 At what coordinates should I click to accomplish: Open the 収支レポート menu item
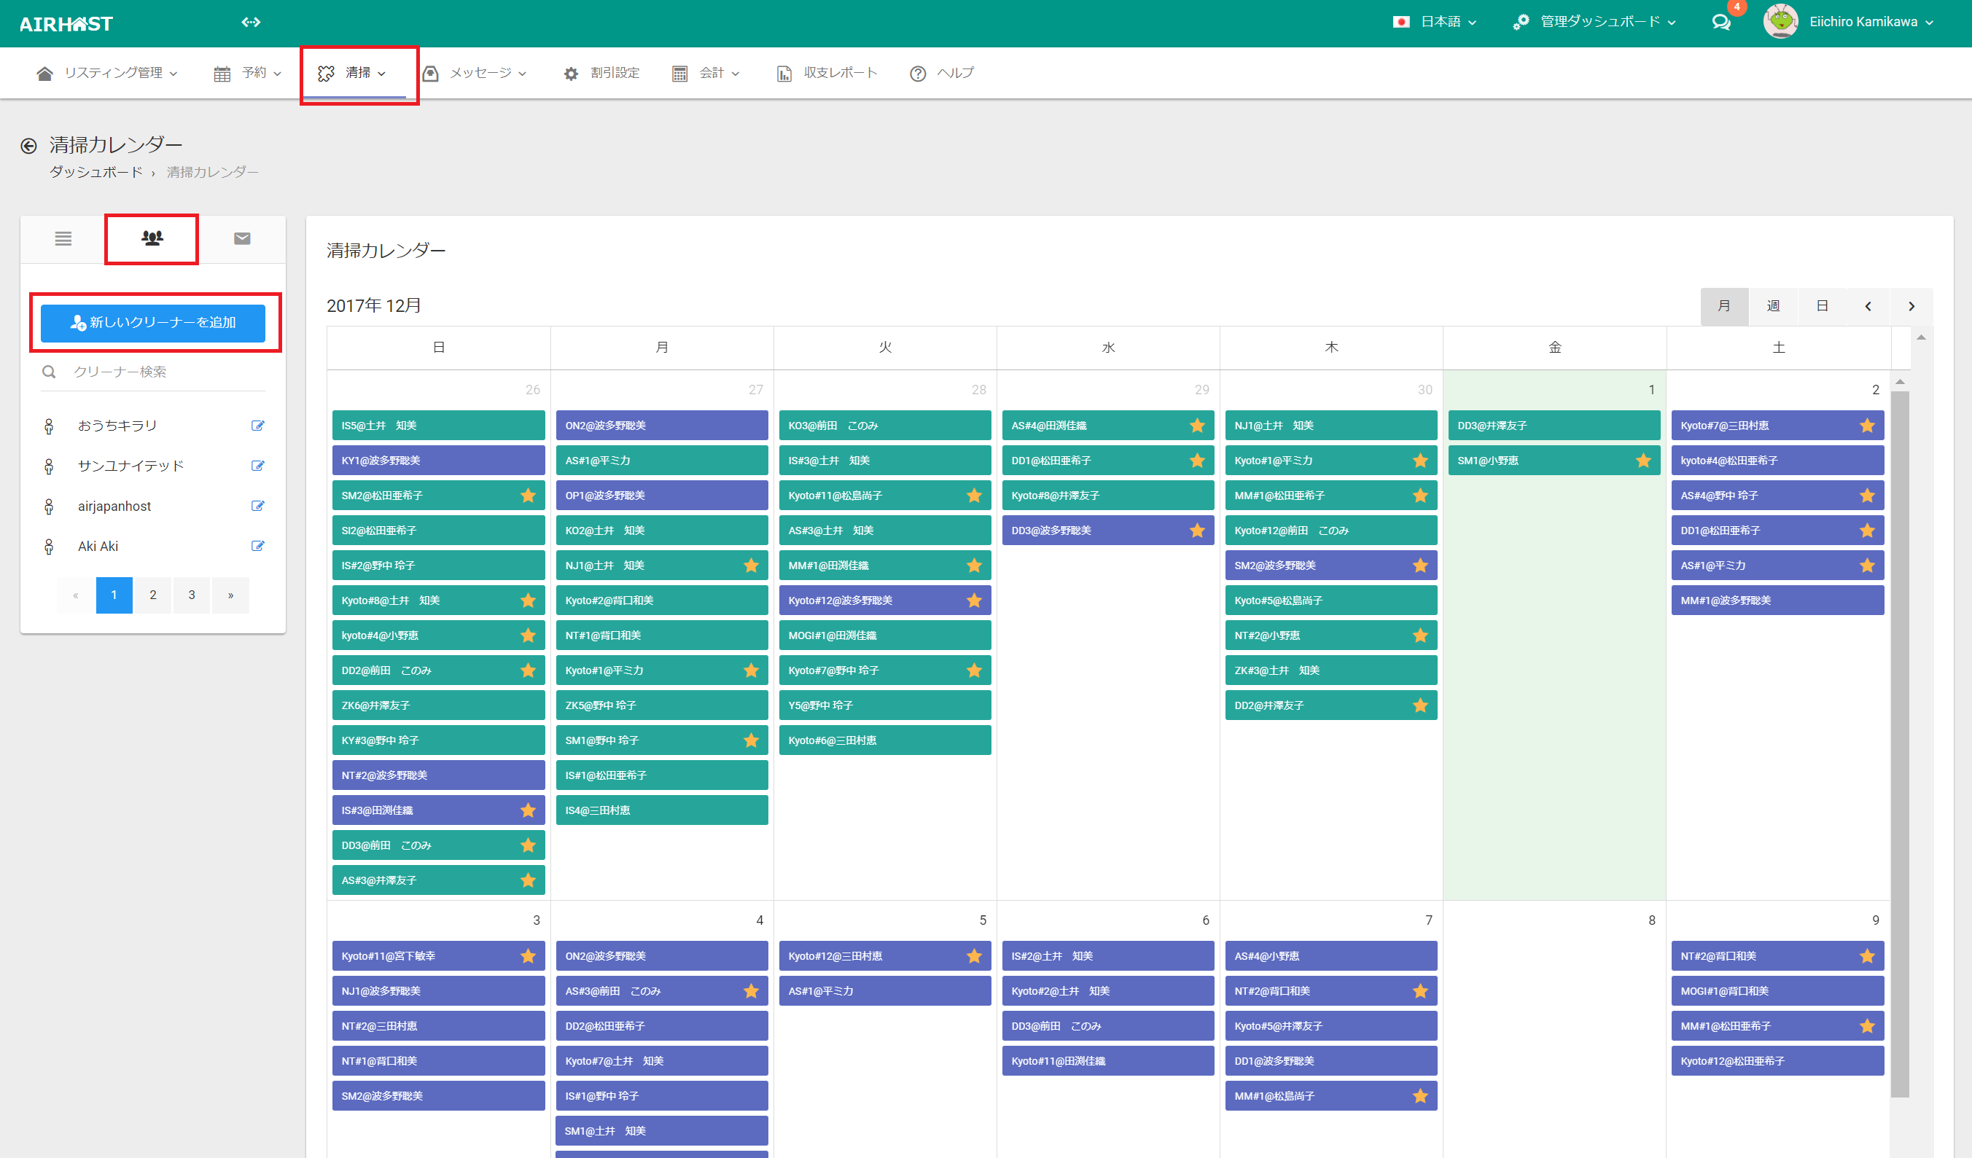[827, 73]
